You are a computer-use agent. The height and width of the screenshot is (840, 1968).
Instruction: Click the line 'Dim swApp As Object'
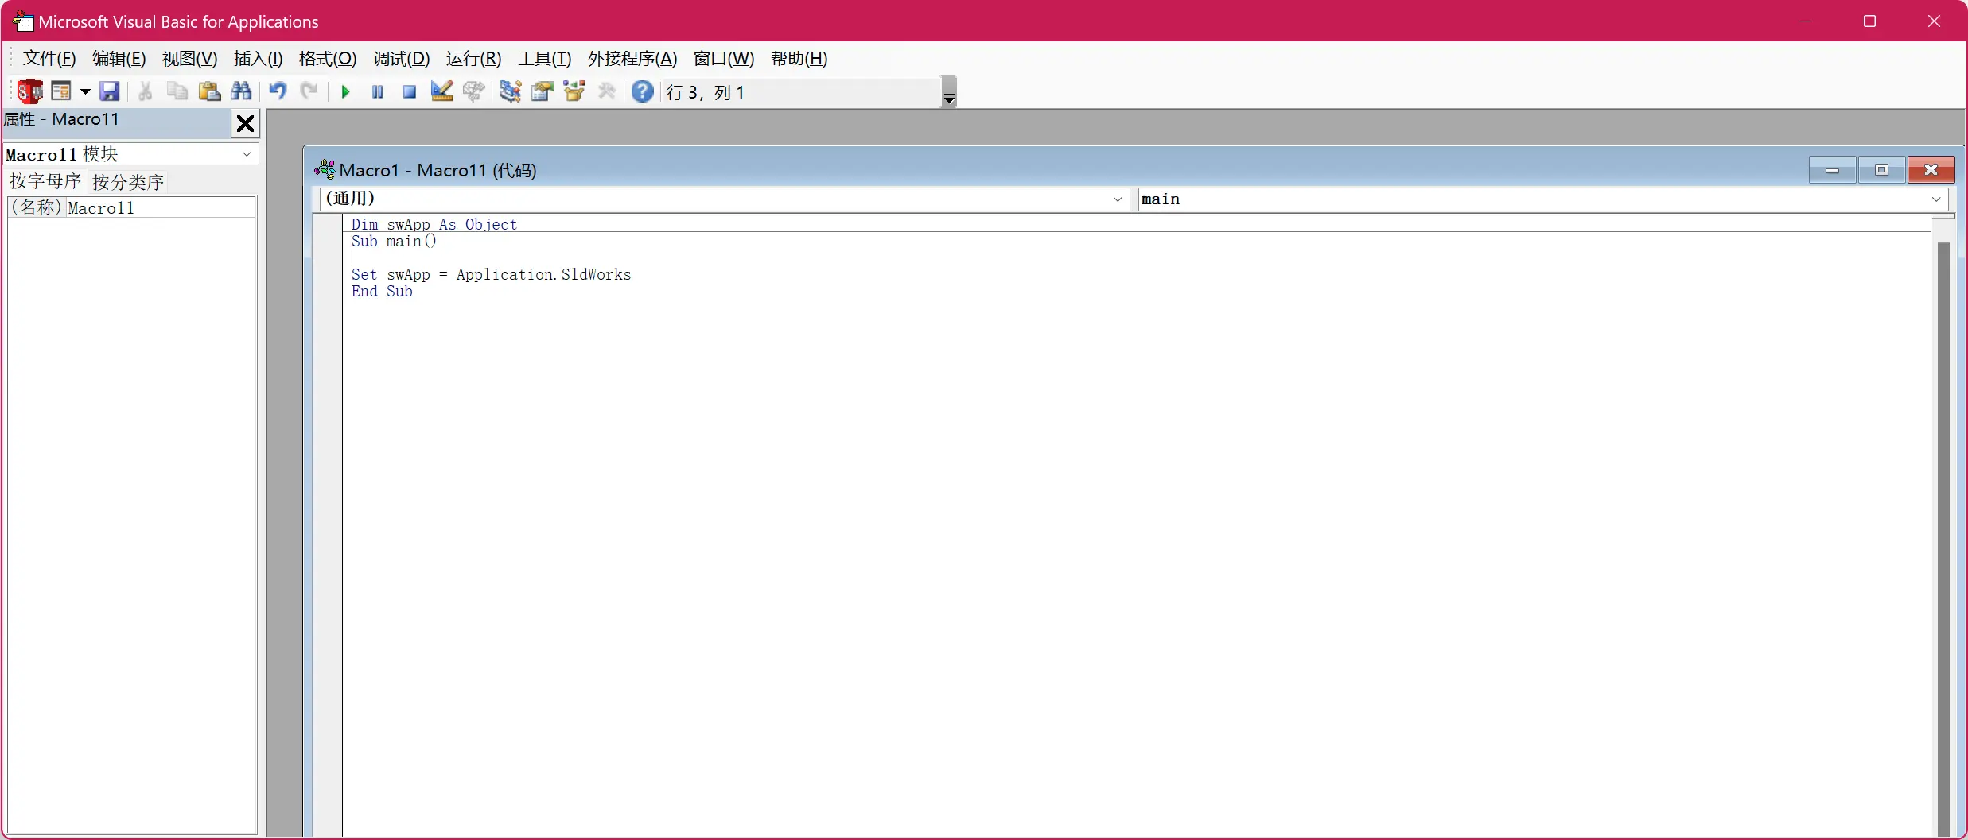434,225
